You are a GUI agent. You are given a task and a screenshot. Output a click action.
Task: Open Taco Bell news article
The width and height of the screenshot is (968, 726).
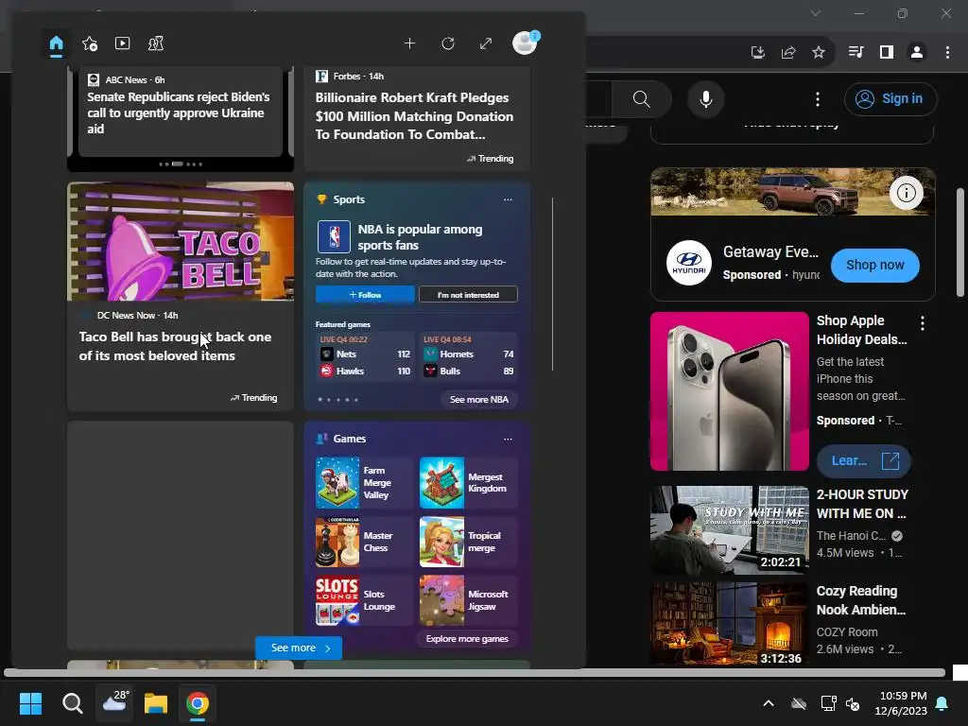pos(181,296)
